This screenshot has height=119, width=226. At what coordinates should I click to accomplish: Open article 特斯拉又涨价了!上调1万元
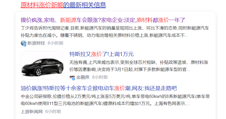tap(101, 54)
